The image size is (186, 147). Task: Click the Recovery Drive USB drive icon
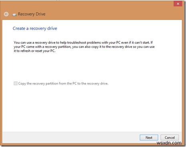[14, 14]
